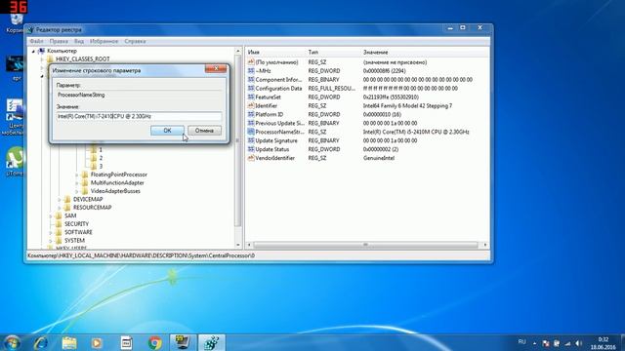Select the (По умолчанию) string value icon
The width and height of the screenshot is (625, 351).
(251, 62)
